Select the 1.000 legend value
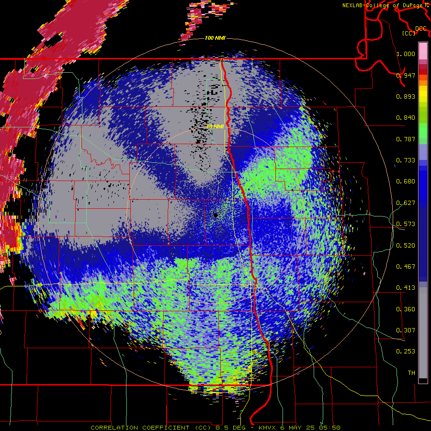Image resolution: width=431 pixels, height=431 pixels. (x=406, y=54)
